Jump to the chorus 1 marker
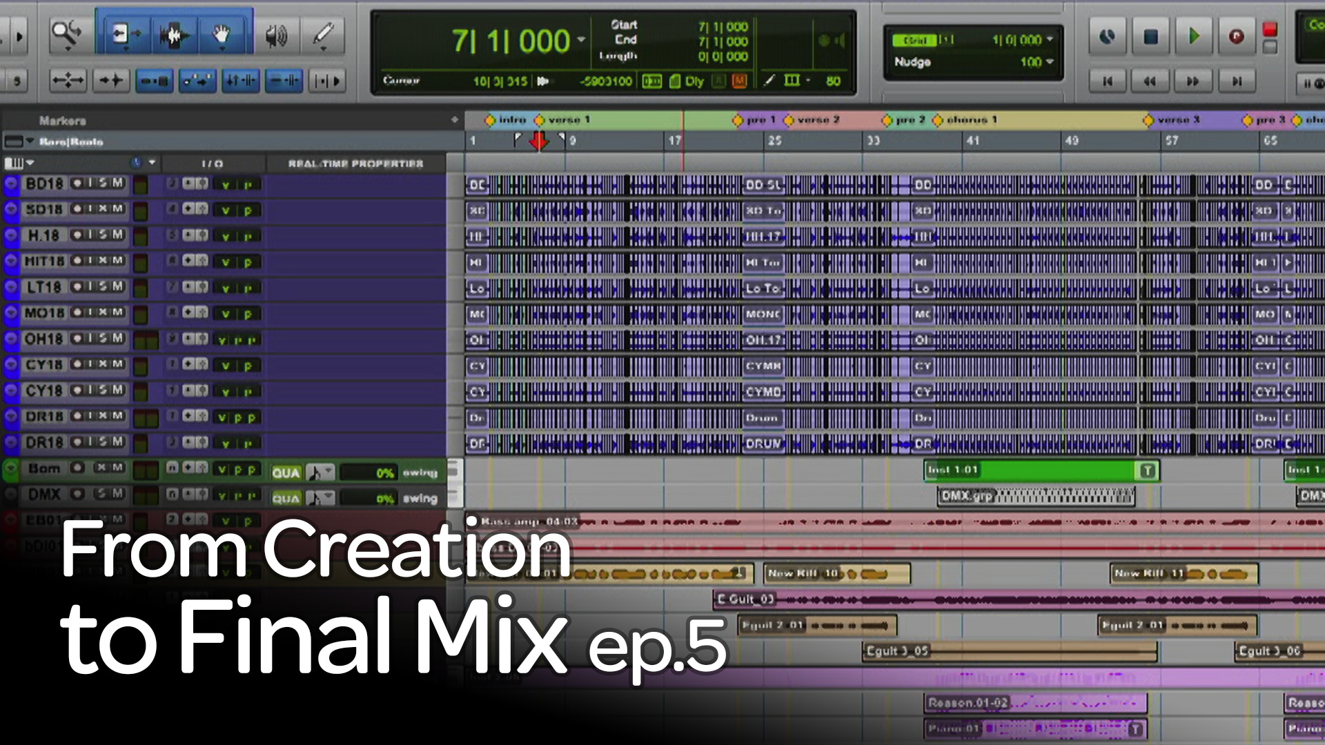 point(938,120)
